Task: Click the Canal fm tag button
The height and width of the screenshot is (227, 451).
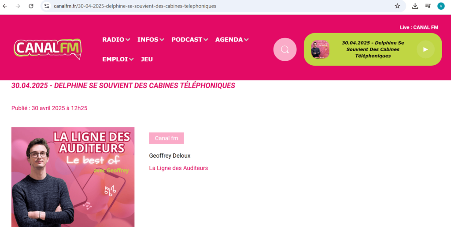Action: (x=166, y=138)
